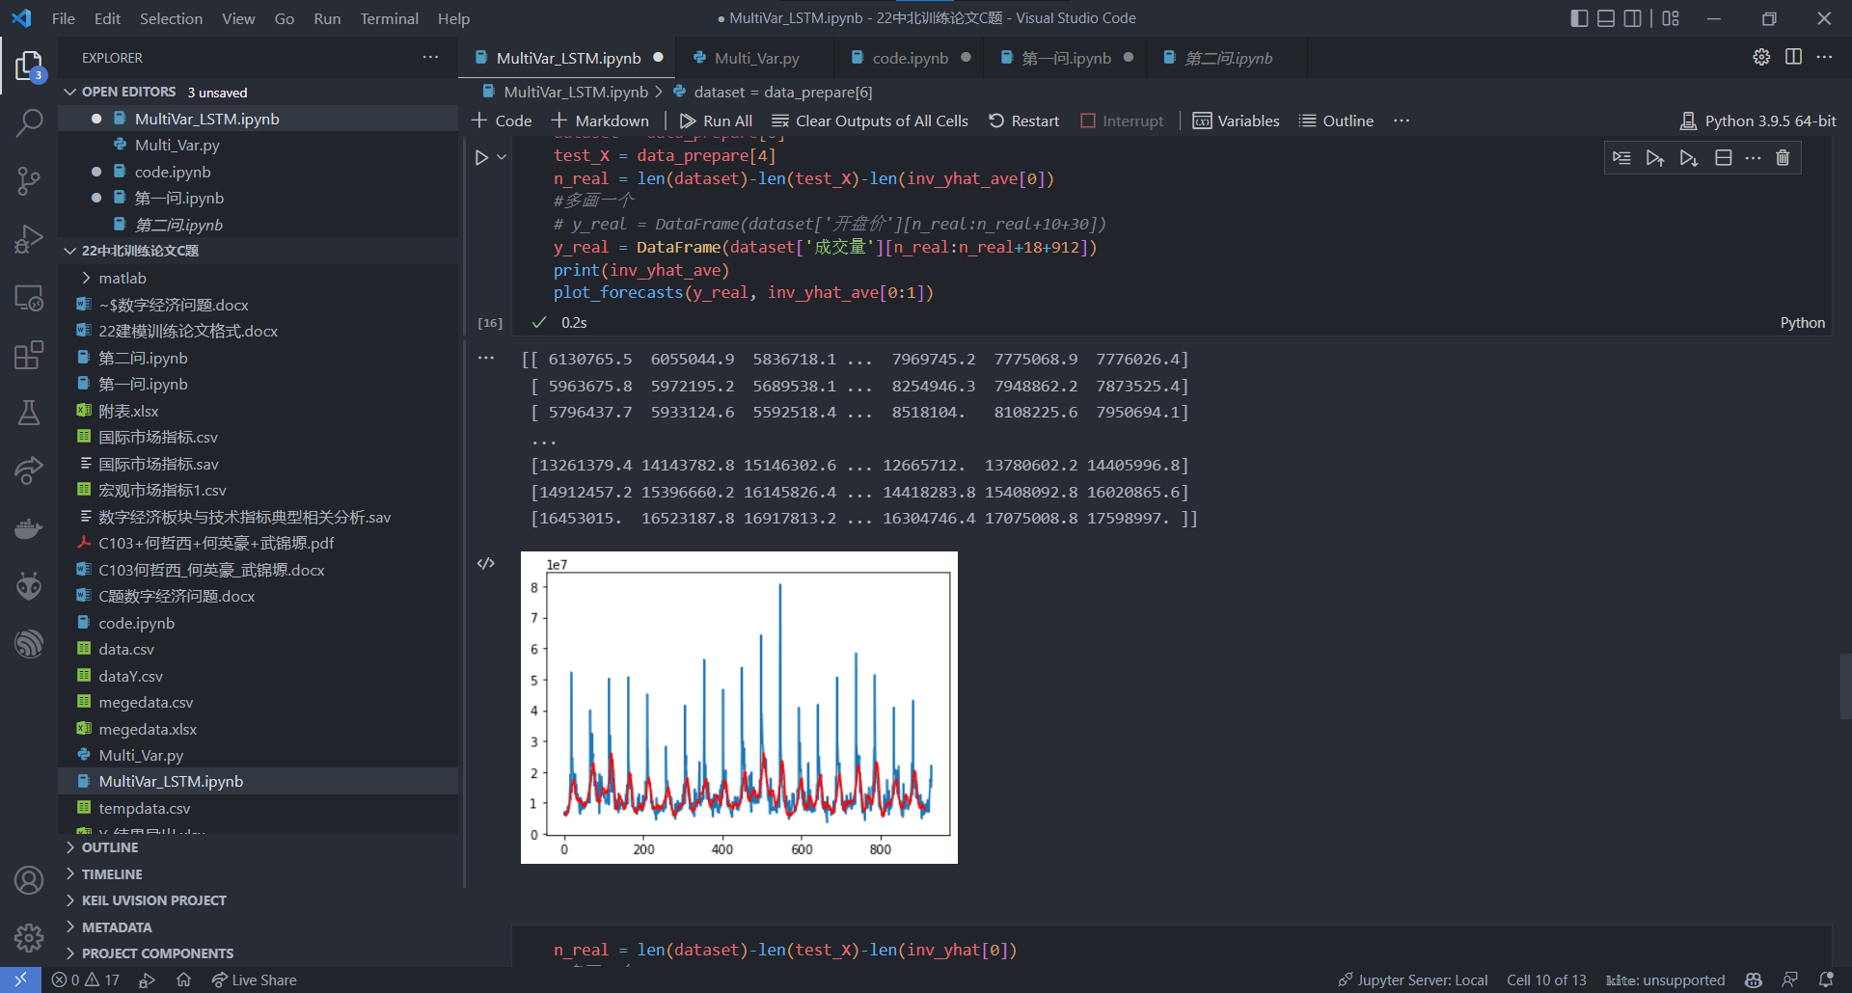Execute cell and below from toolbar
Screen dimensions: 1852x993
tap(1688, 158)
